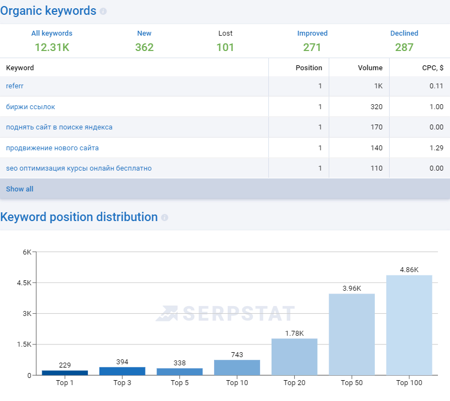The image size is (450, 401).
Task: Click Show all under keywords table
Action: click(20, 189)
